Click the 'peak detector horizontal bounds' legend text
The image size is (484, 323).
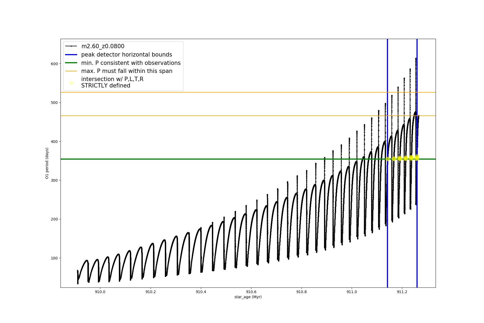click(x=127, y=55)
